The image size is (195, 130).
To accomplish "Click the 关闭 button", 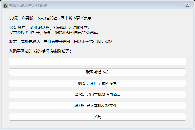I will point(97,117).
